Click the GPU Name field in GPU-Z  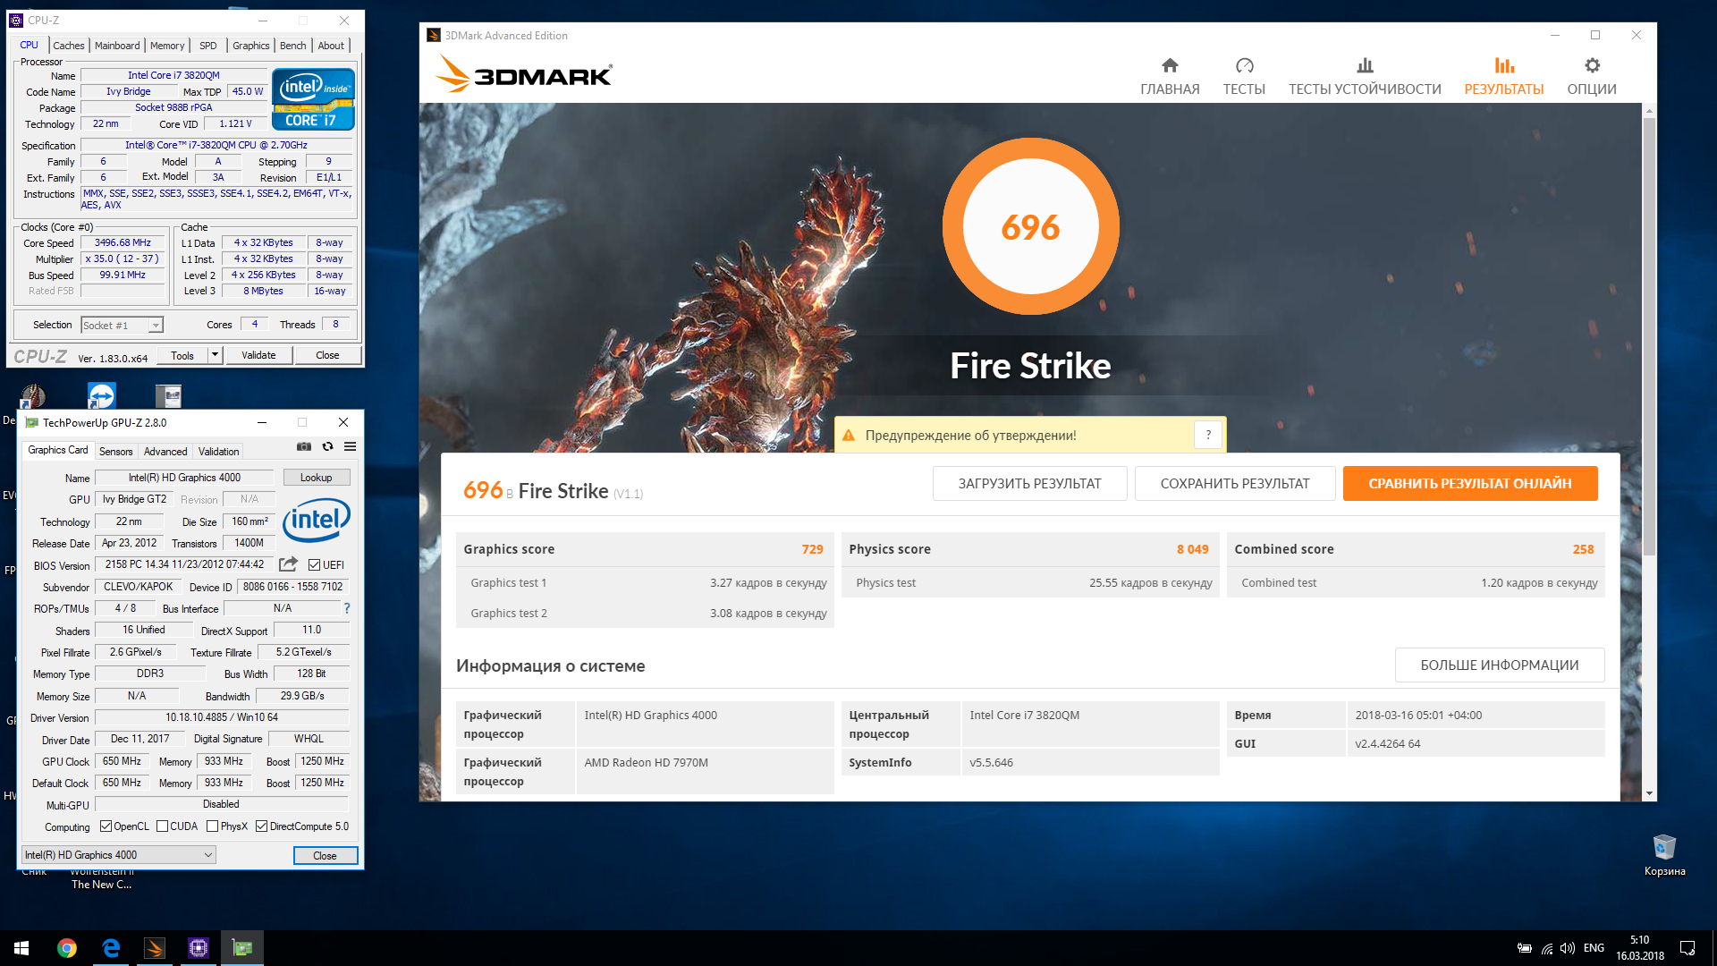[x=185, y=478]
